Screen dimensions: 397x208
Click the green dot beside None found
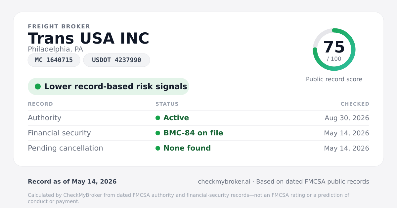158,148
